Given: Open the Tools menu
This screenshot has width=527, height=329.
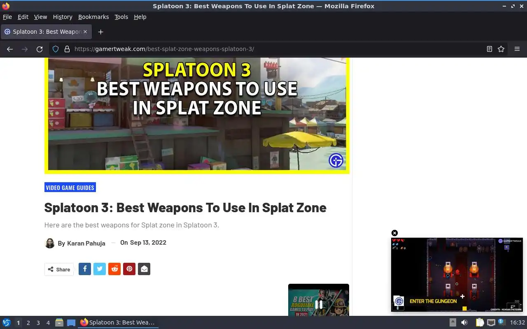Looking at the screenshot, I should [121, 17].
